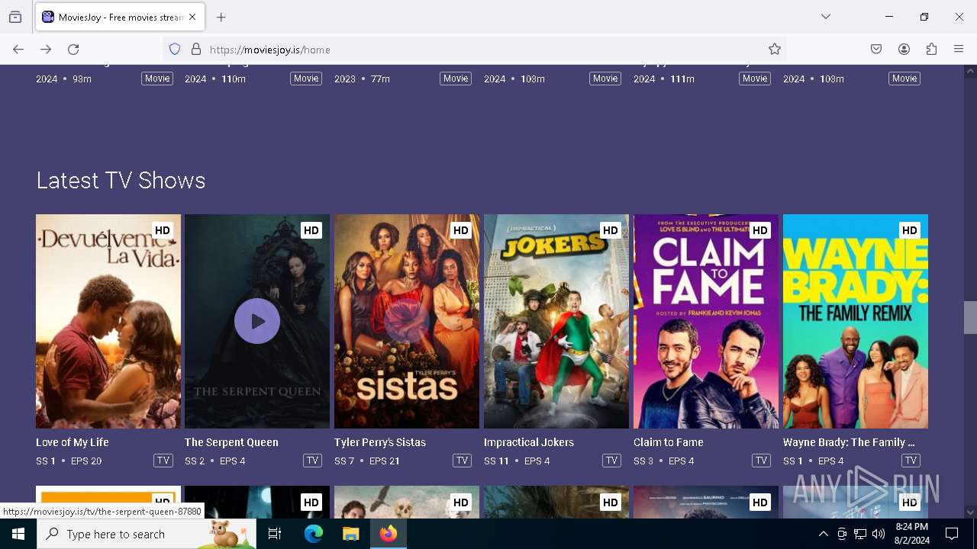Click SS 11 EPS 4 text
The image size is (977, 549).
point(517,461)
